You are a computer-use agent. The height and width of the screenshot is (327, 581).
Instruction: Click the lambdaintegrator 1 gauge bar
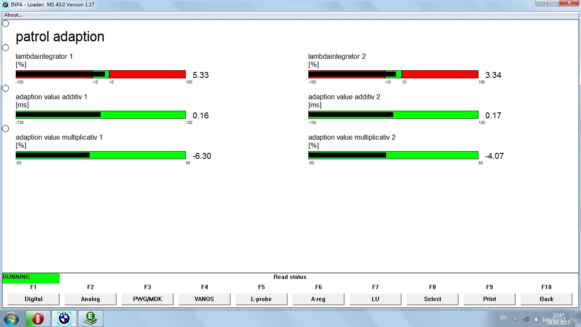(x=100, y=75)
